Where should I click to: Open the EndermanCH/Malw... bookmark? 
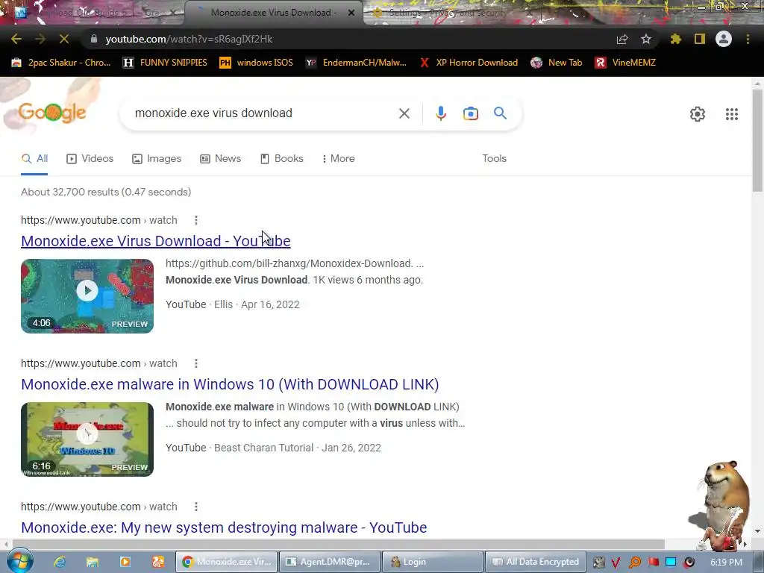pyautogui.click(x=356, y=63)
